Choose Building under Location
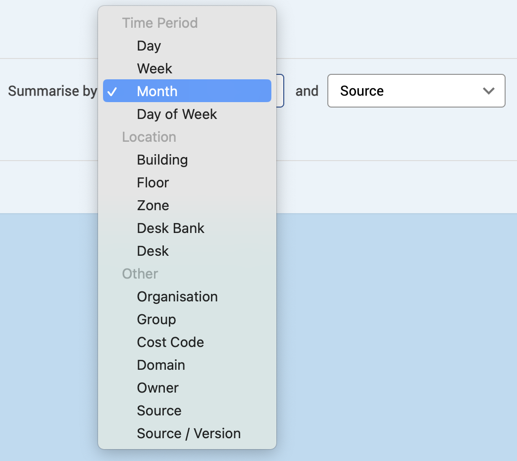517x461 pixels. click(162, 160)
